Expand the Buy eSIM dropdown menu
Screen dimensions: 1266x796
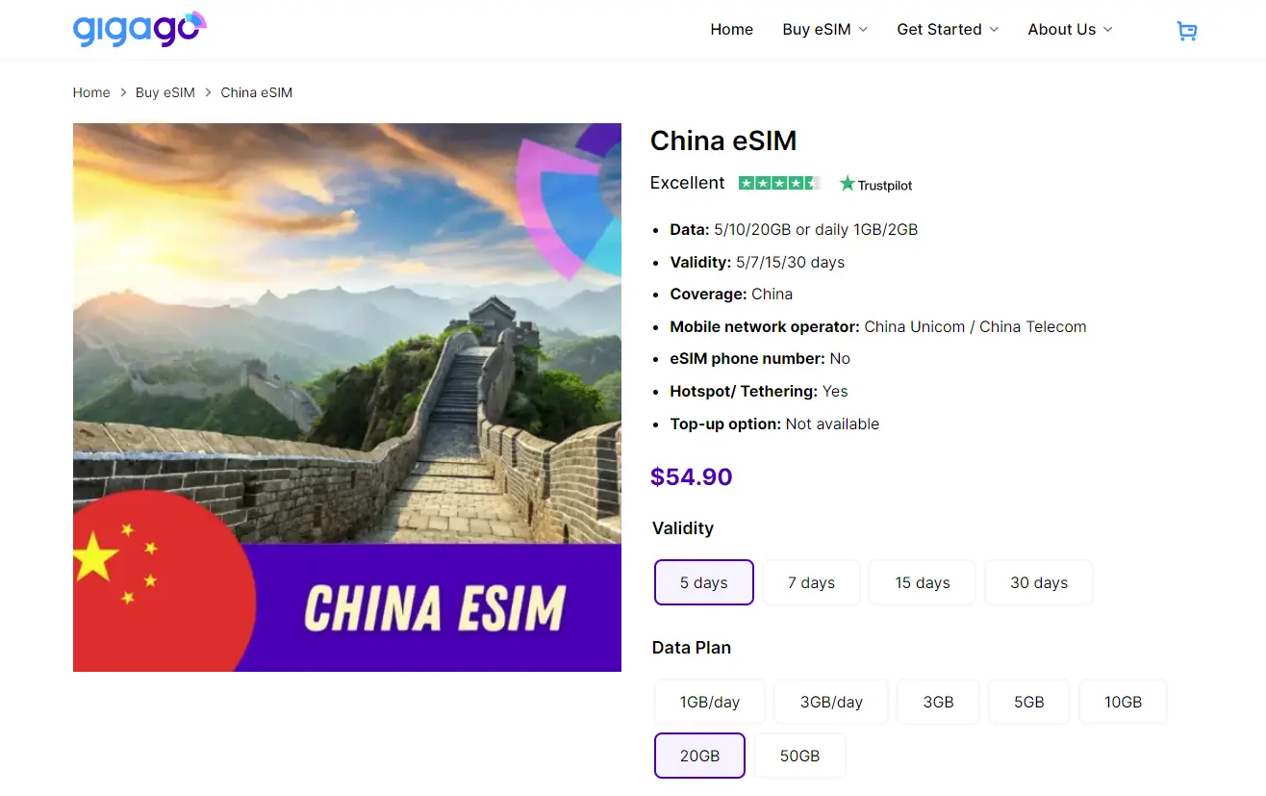(x=825, y=30)
